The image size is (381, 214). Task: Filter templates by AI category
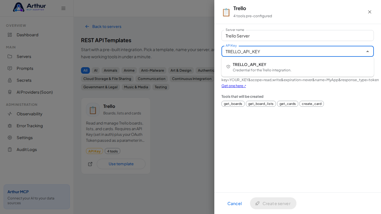(x=96, y=70)
